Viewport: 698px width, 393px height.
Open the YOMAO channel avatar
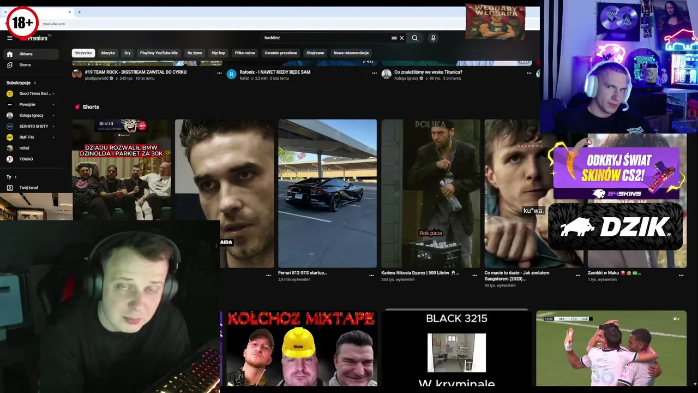tap(10, 159)
